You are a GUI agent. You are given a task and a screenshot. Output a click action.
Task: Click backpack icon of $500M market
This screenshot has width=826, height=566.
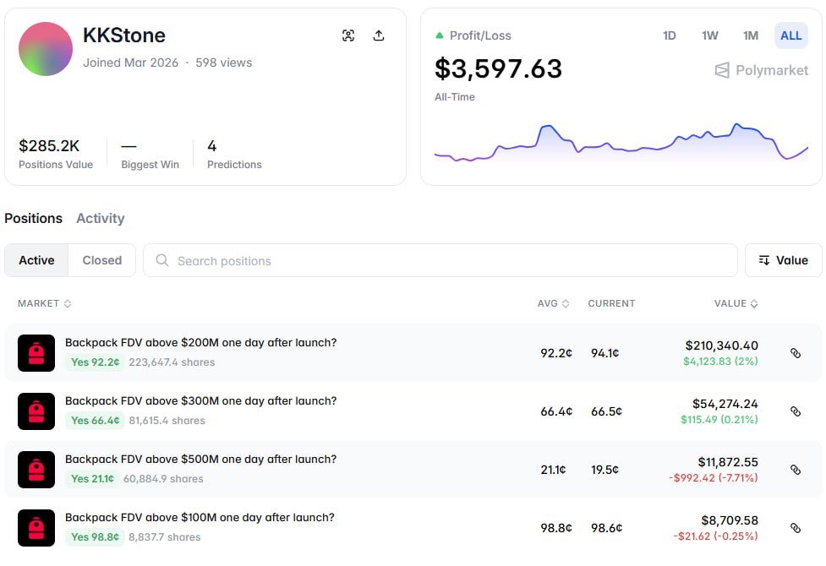[x=36, y=470]
